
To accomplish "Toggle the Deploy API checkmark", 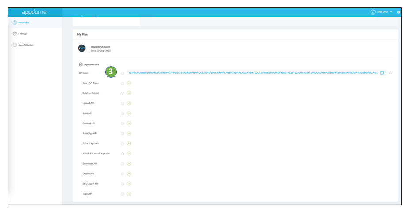I will [129, 173].
